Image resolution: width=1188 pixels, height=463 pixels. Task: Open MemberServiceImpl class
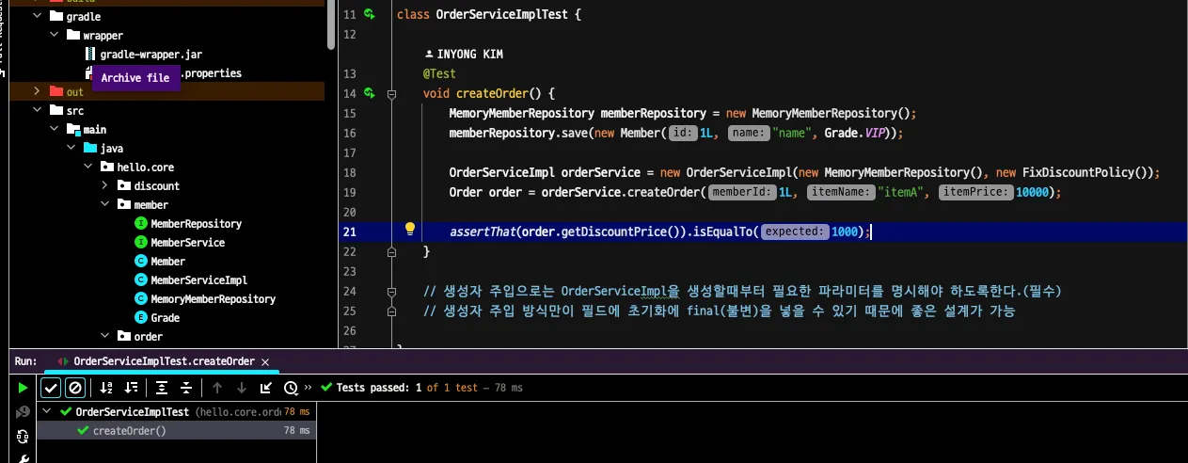click(198, 279)
